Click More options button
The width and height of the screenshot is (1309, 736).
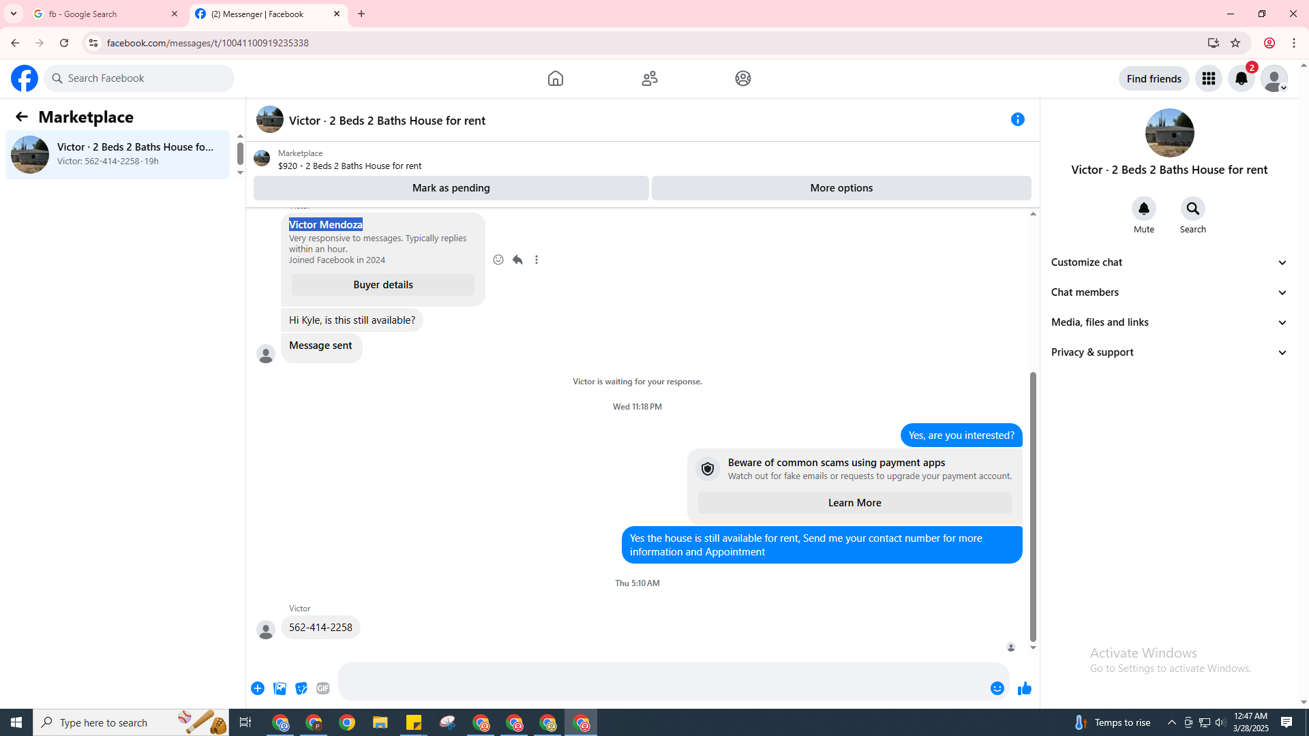[841, 188]
